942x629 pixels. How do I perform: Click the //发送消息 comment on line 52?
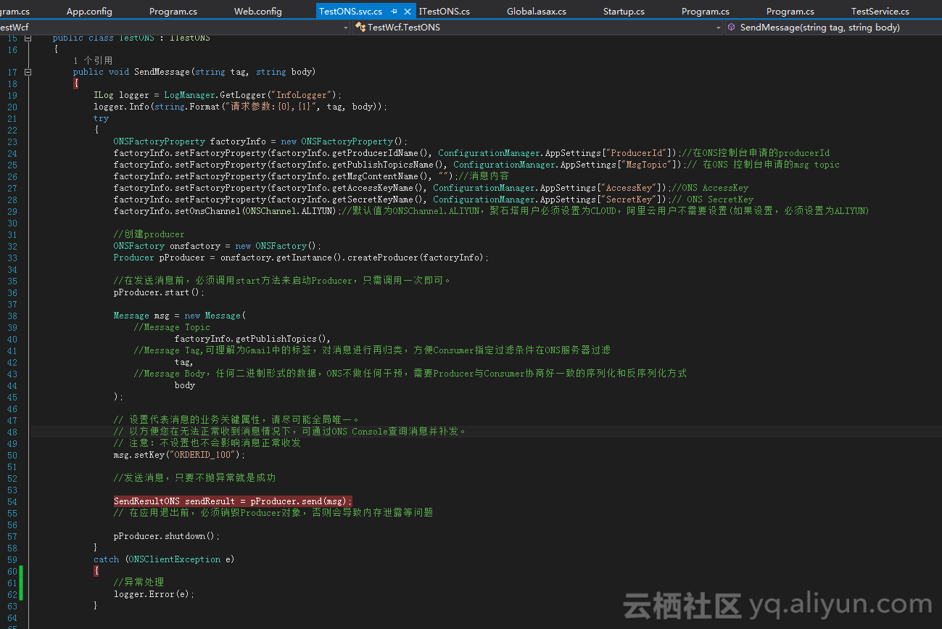point(194,478)
